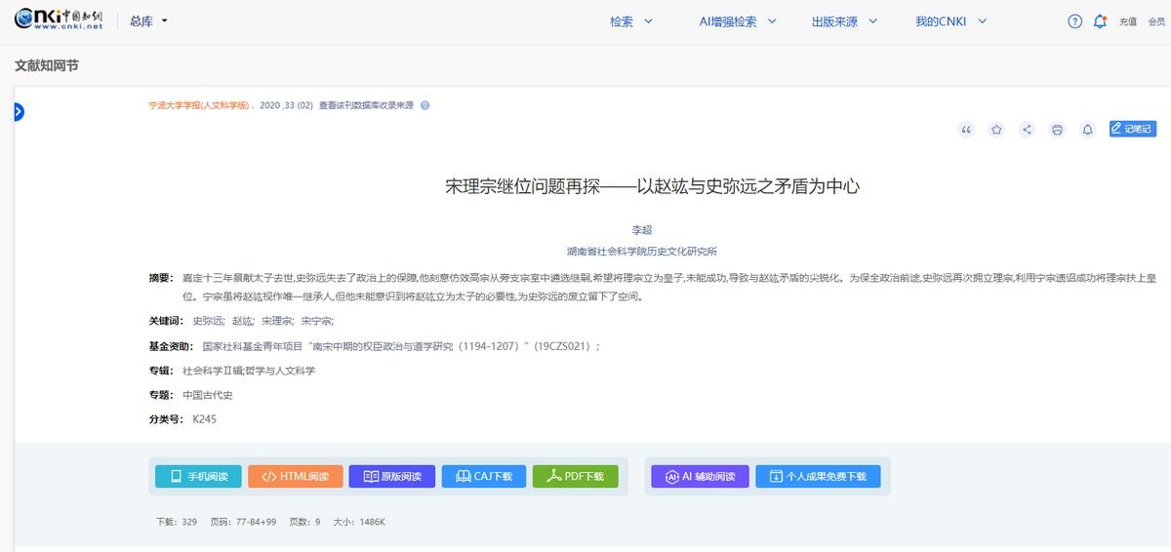Click the PDF下载 button

[x=575, y=476]
